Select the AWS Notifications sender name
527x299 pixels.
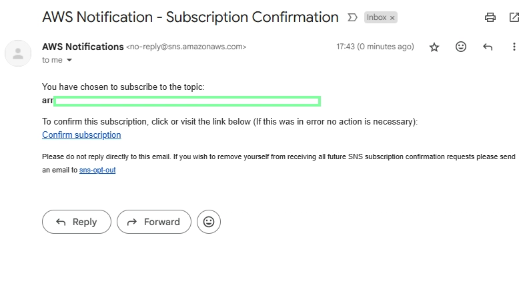click(x=83, y=47)
